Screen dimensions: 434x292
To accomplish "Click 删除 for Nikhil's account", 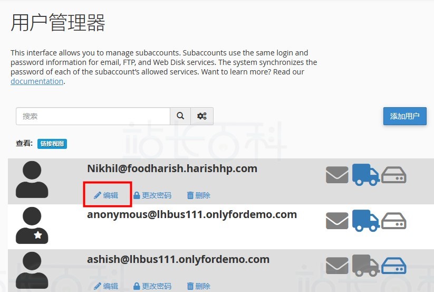I will 198,195.
